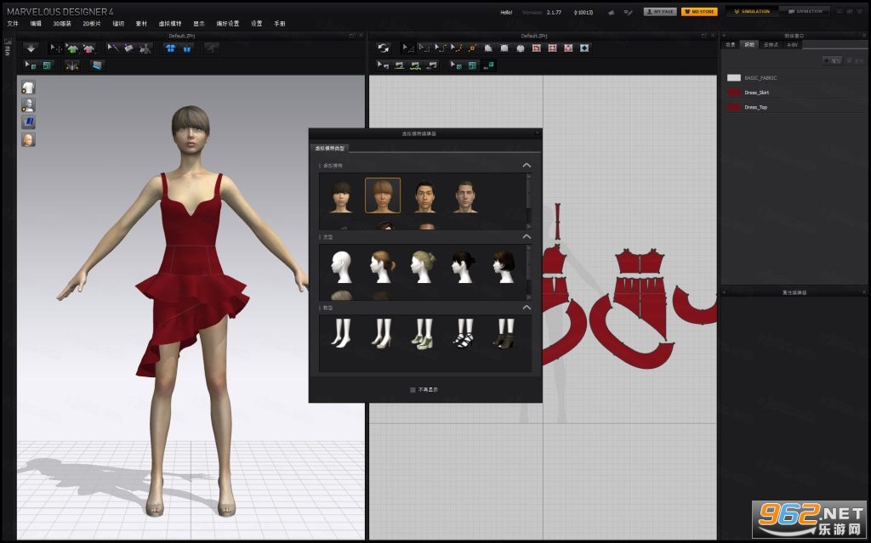
Task: Choose the blonde bun hairstyle thumbnail
Action: click(x=423, y=267)
